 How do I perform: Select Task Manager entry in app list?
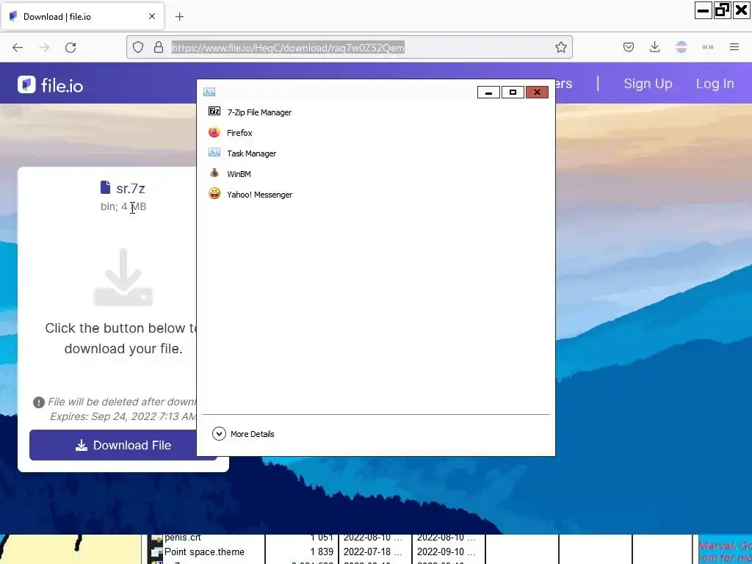click(251, 153)
